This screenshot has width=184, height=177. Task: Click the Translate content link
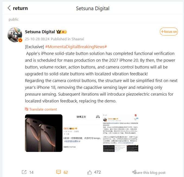(43, 109)
